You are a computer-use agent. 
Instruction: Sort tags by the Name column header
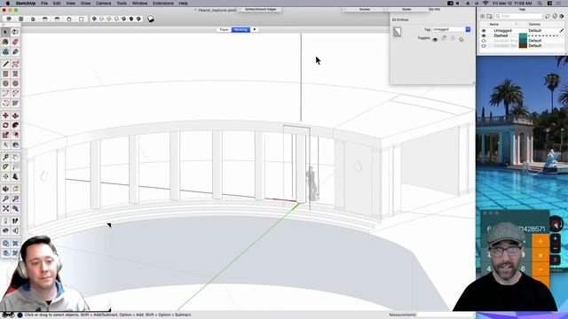[494, 24]
